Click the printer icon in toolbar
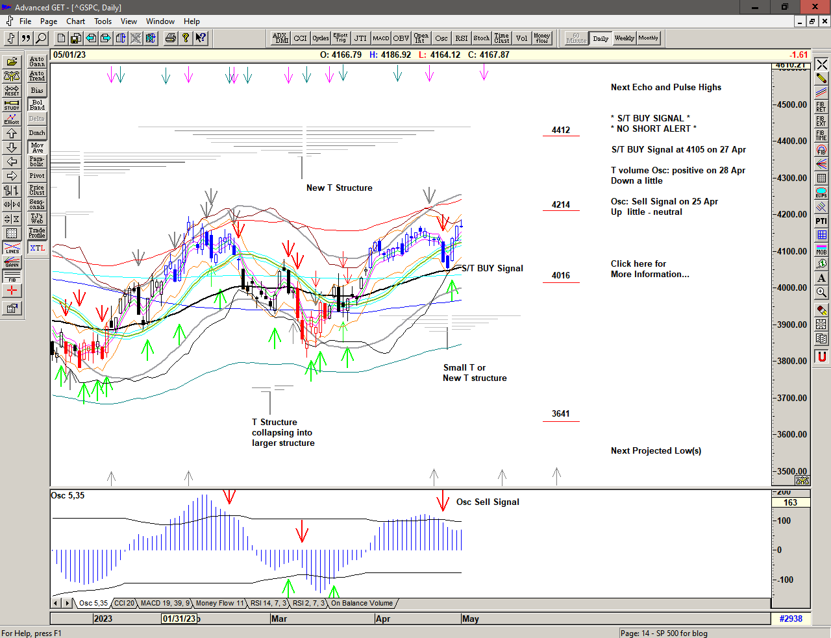 [170, 38]
